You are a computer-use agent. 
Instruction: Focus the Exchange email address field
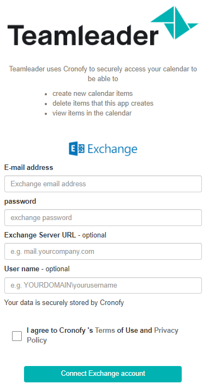pyautogui.click(x=103, y=184)
